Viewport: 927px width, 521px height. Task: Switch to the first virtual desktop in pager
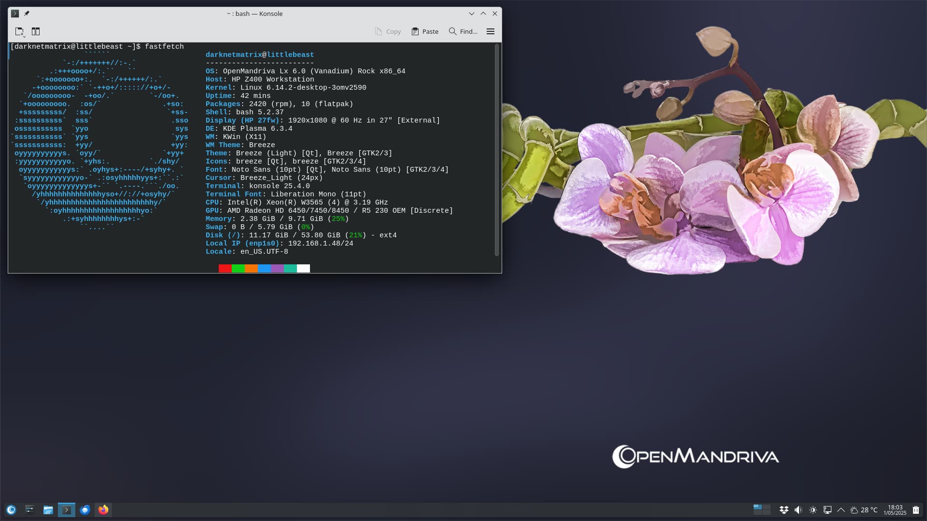[758, 507]
